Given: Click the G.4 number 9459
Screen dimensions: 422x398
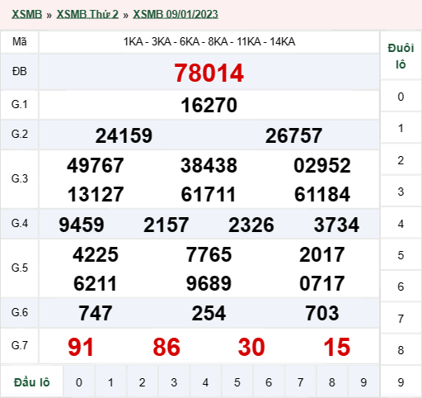Looking at the screenshot, I should (82, 225).
